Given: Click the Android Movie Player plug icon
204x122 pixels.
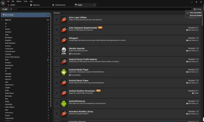Looking at the screenshot, I should (64, 83).
